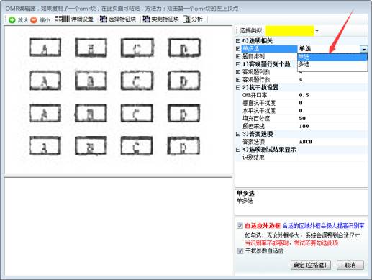Select the first row A option box
The image size is (372, 280).
pyautogui.click(x=45, y=48)
